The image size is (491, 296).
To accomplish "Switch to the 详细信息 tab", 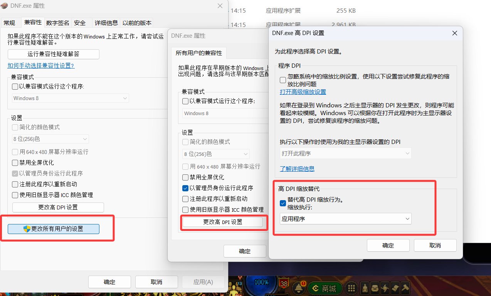I will tap(106, 23).
